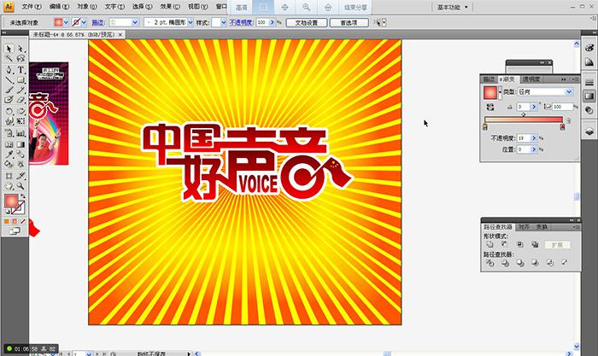The width and height of the screenshot is (598, 356).
Task: Open the 选择(S) menu
Action: [143, 7]
